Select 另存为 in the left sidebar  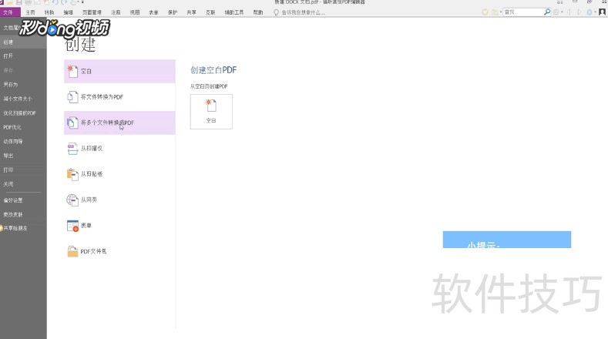(x=9, y=84)
